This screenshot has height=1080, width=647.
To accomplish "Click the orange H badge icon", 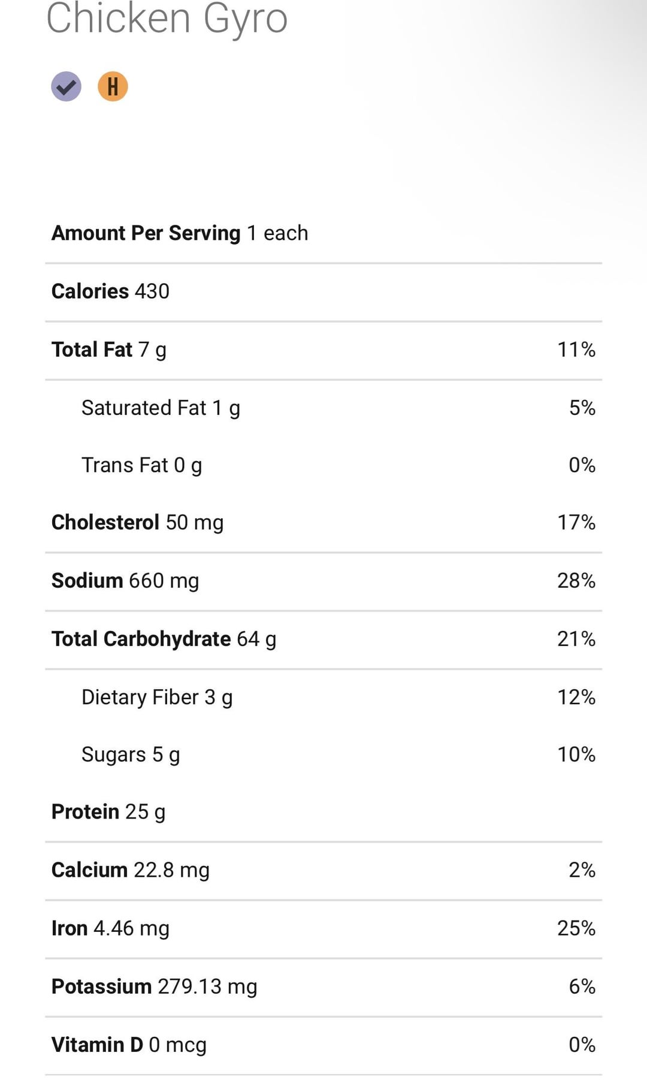I will pyautogui.click(x=113, y=86).
